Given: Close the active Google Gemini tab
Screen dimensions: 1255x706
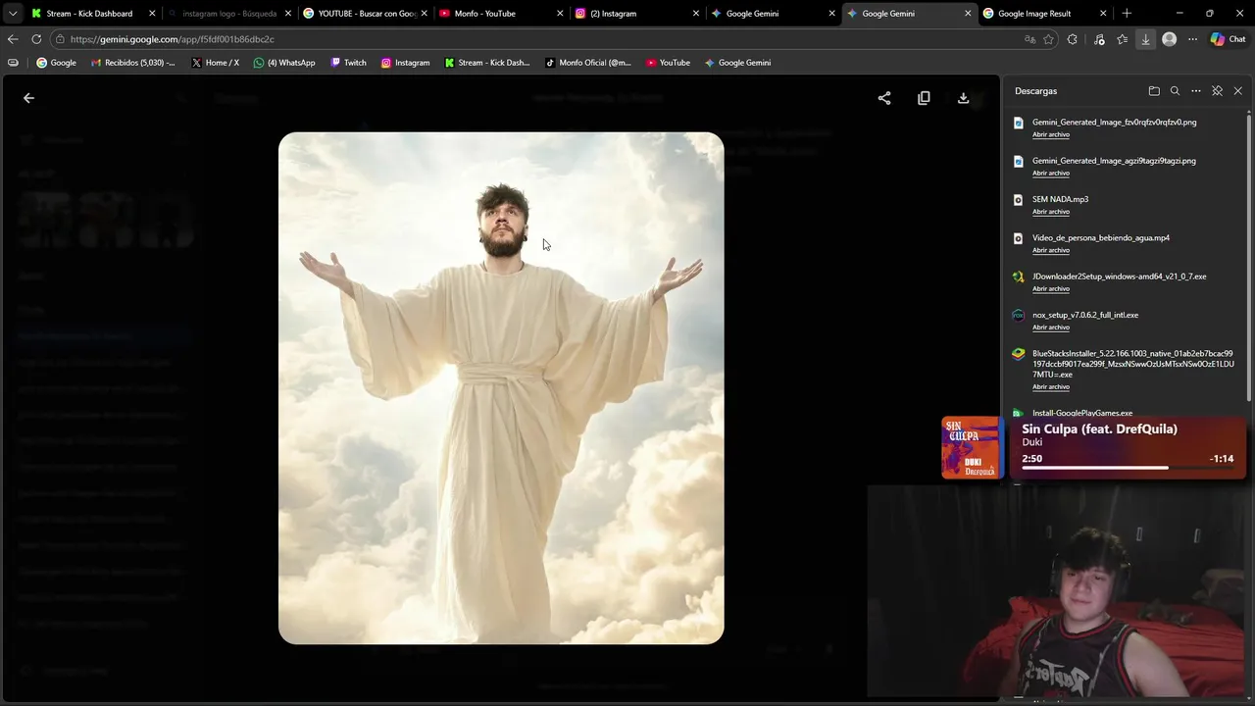Looking at the screenshot, I should click(968, 14).
